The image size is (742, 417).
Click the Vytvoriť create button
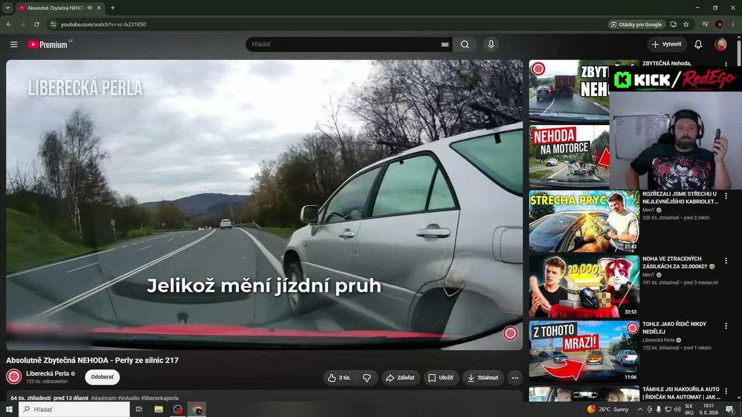click(x=667, y=45)
